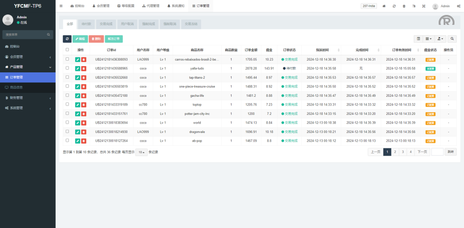The width and height of the screenshot is (464, 228).
Task: Toggle the card view icon in table toolbar
Action: (418, 39)
